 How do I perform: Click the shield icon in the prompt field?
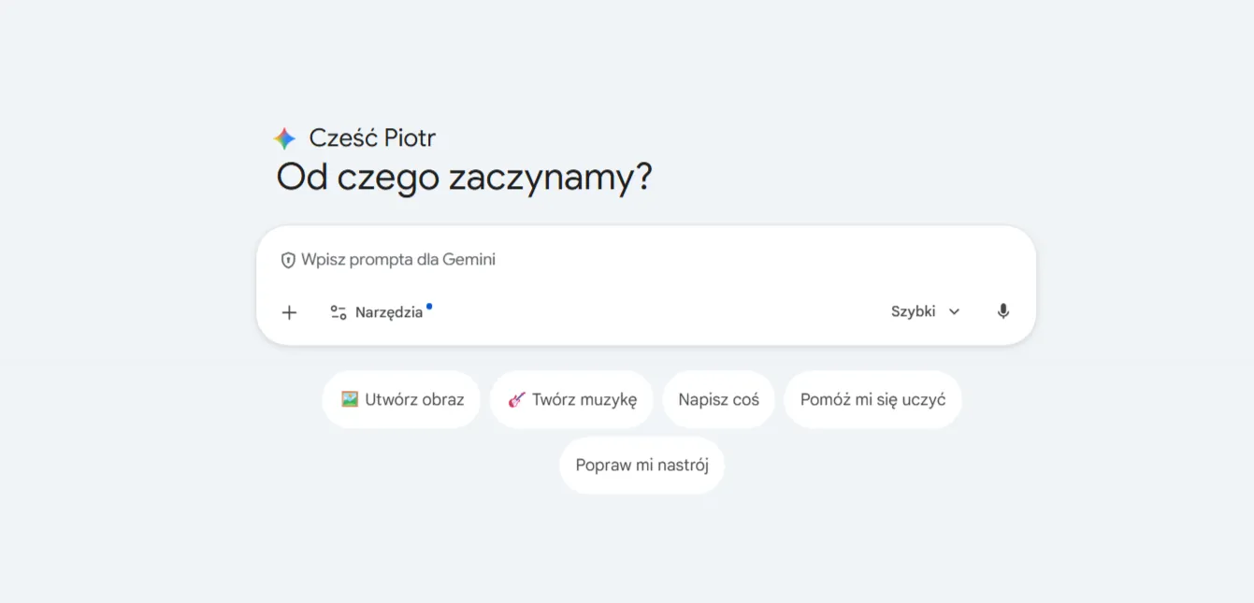pyautogui.click(x=288, y=260)
